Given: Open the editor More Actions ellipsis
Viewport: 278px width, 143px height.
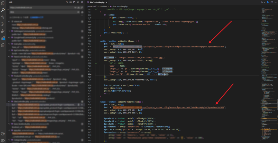Looking at the screenshot, I should [275, 2].
